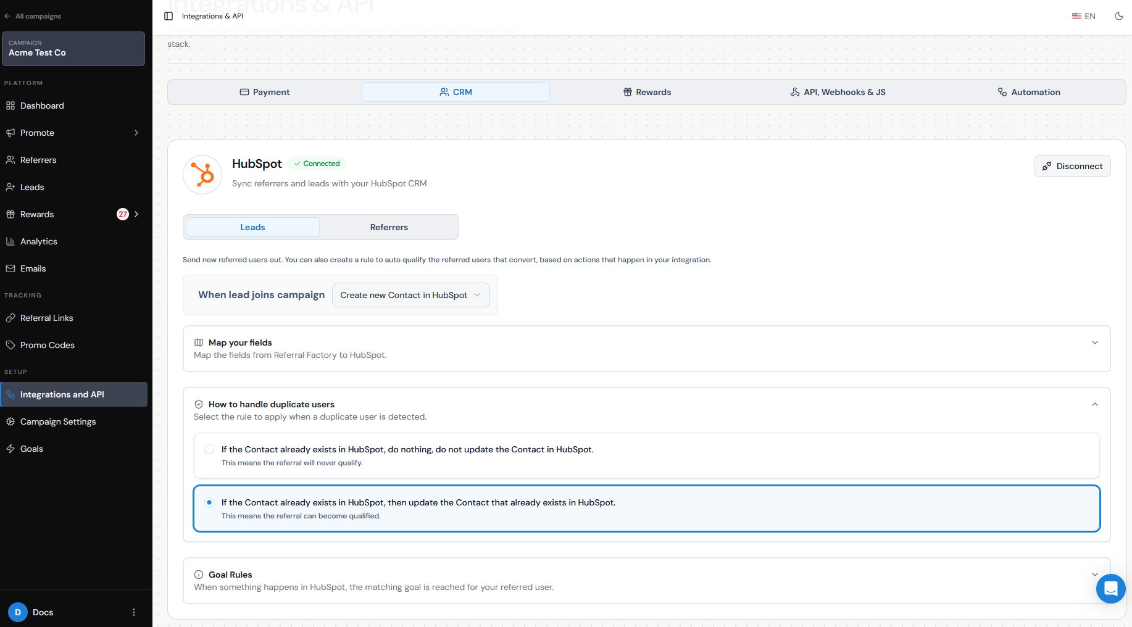
Task: Click the 27 rewards badge
Action: pos(123,214)
